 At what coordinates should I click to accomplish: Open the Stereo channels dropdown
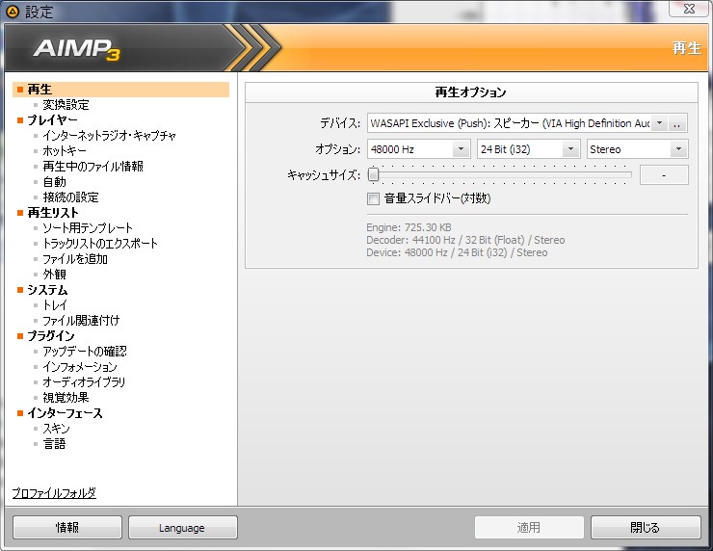(678, 149)
